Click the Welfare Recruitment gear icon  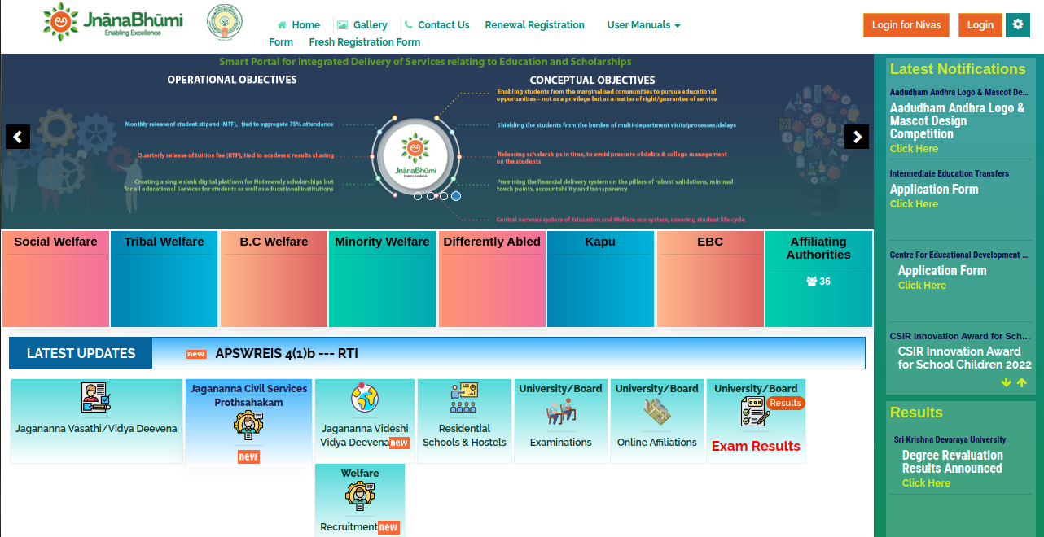coord(359,496)
